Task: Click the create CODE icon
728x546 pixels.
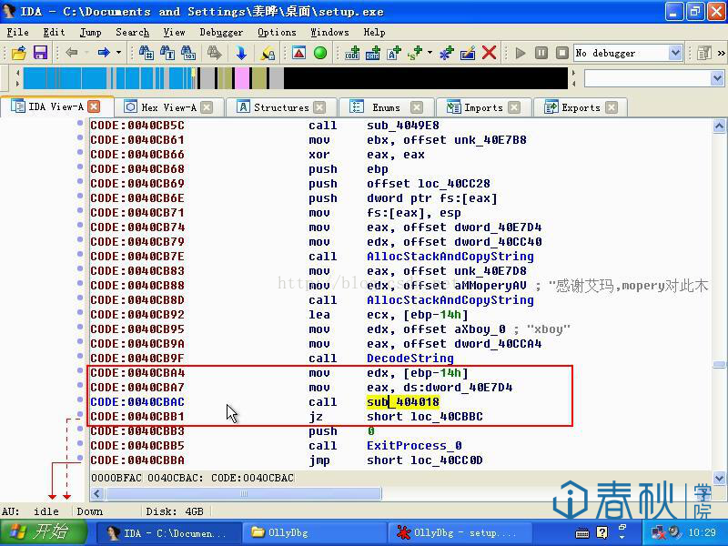Action: click(x=352, y=53)
